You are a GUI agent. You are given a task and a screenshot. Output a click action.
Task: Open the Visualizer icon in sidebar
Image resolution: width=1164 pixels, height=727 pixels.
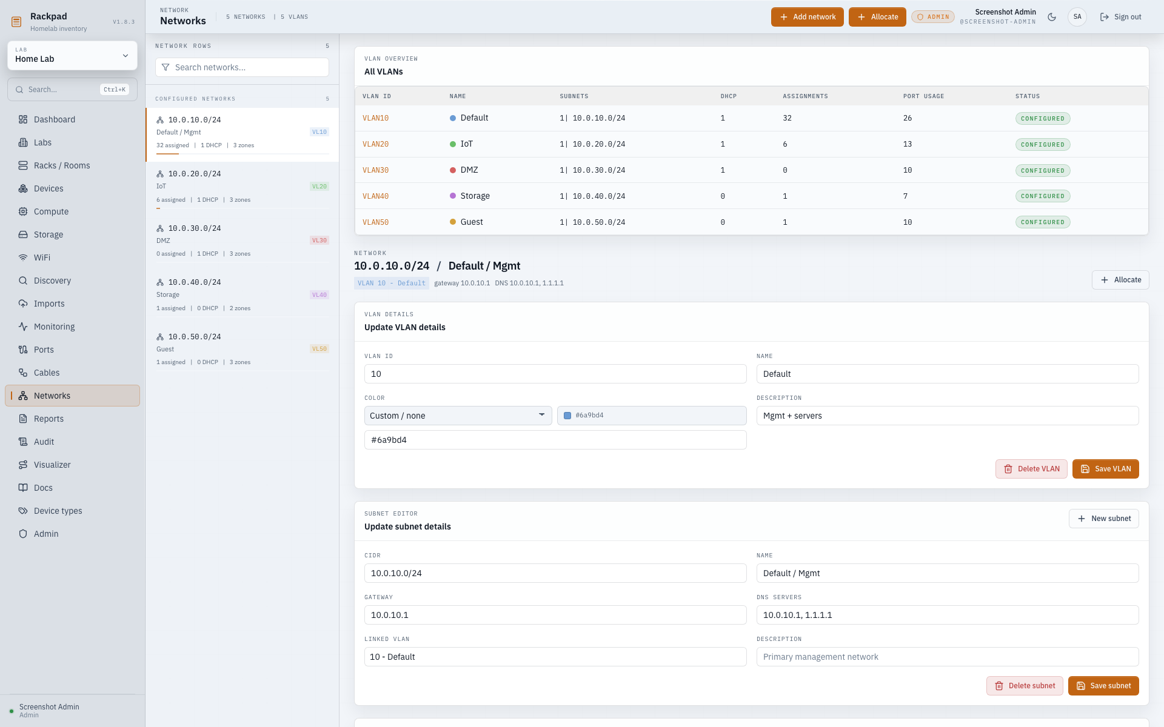coord(23,465)
